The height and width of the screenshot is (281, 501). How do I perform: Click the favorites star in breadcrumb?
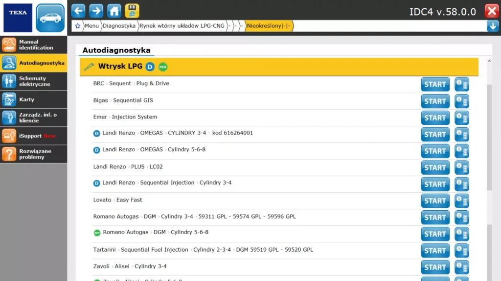[77, 26]
